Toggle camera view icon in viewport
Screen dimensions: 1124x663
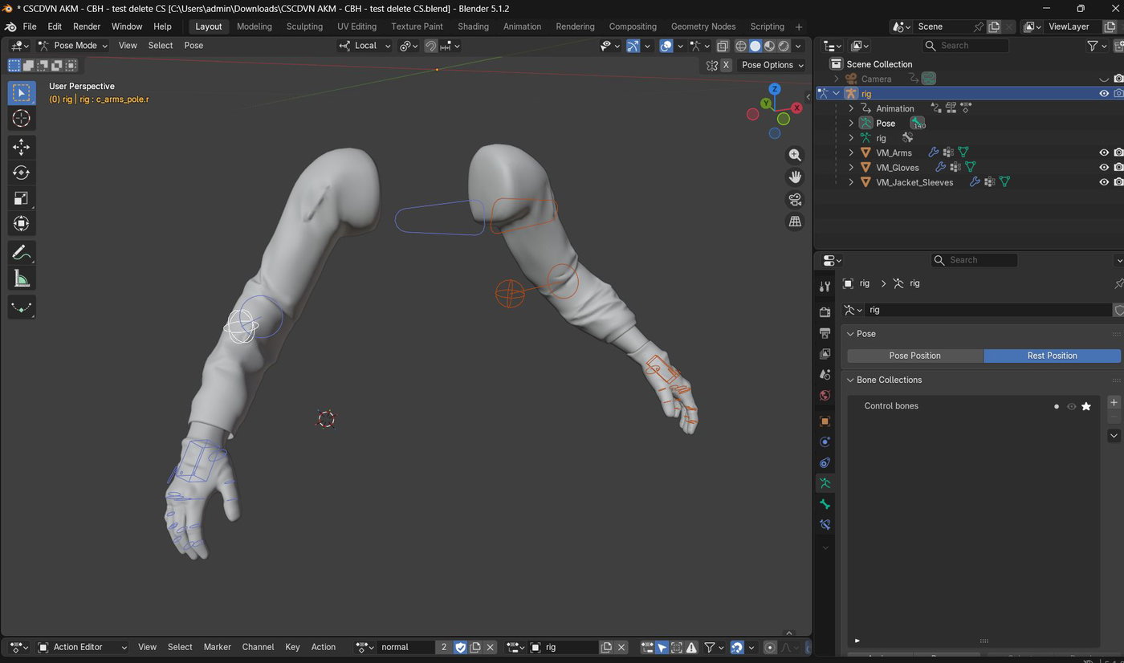(x=795, y=199)
